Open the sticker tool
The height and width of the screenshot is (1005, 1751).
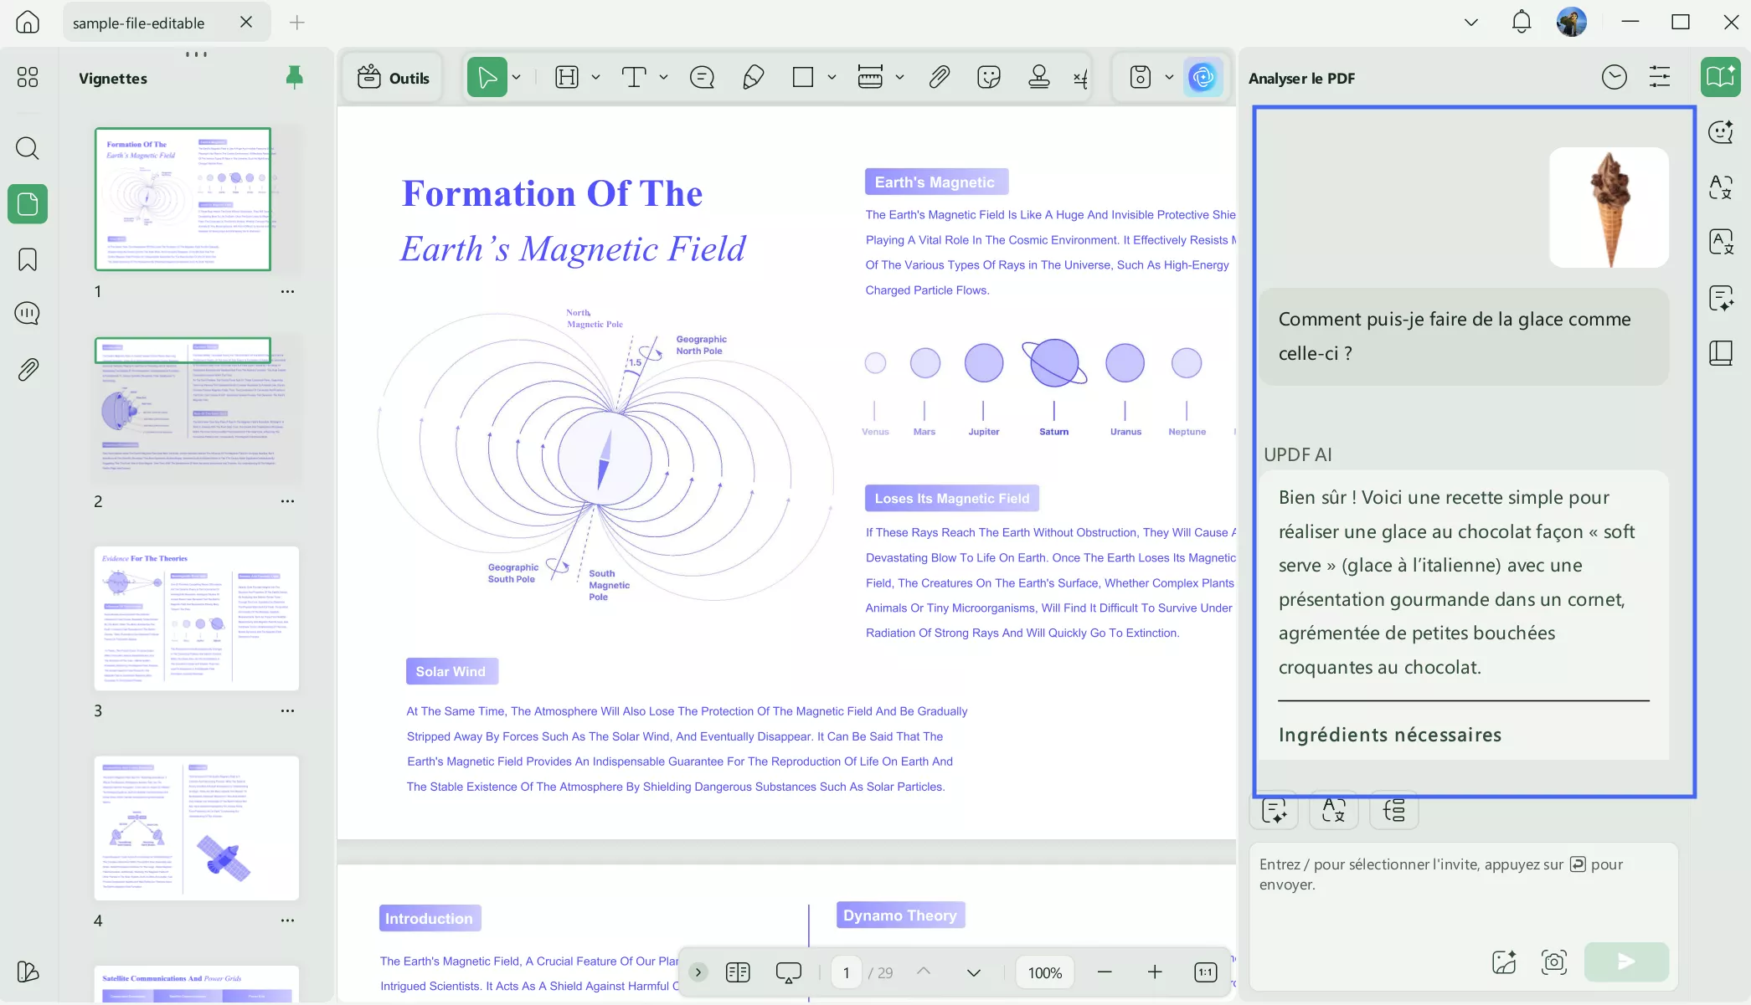(x=989, y=78)
